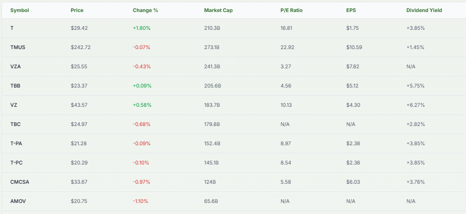466x214 pixels.
Task: Click the $20.29 price value
Action: 79,163
